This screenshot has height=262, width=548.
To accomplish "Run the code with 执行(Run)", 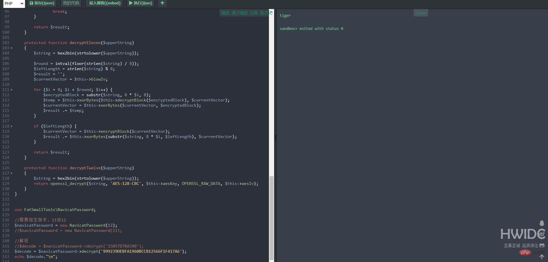I will click(141, 3).
